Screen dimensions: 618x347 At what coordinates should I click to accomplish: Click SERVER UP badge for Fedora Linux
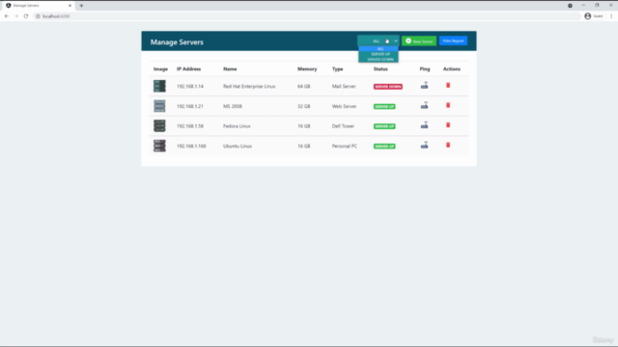(x=384, y=126)
